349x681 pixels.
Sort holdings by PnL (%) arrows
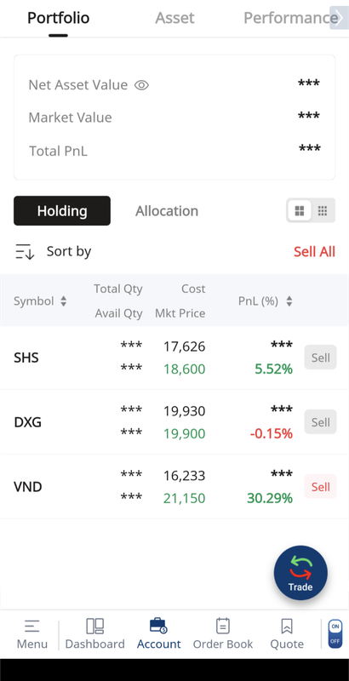289,301
